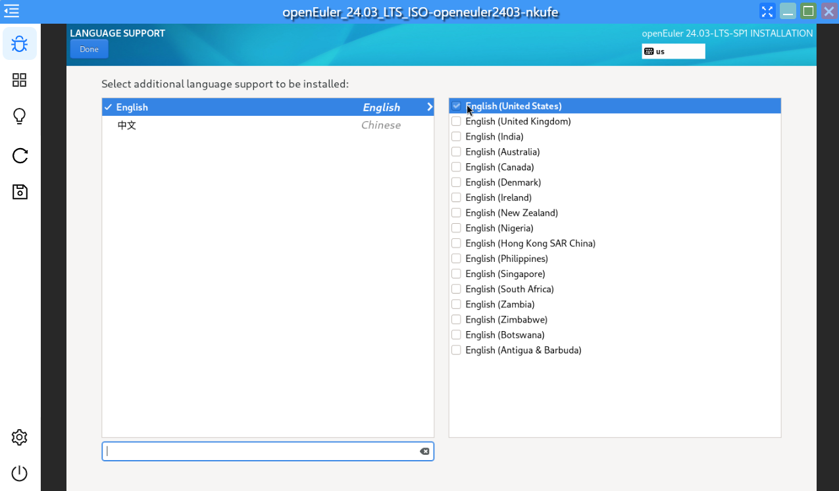Click the lightbulb hints icon
This screenshot has height=491, width=839.
click(x=20, y=116)
